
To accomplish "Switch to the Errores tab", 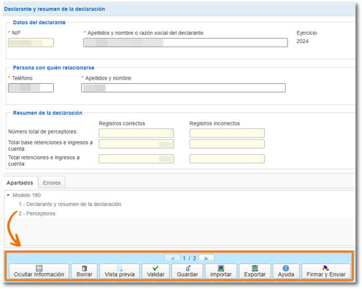I will (52, 183).
